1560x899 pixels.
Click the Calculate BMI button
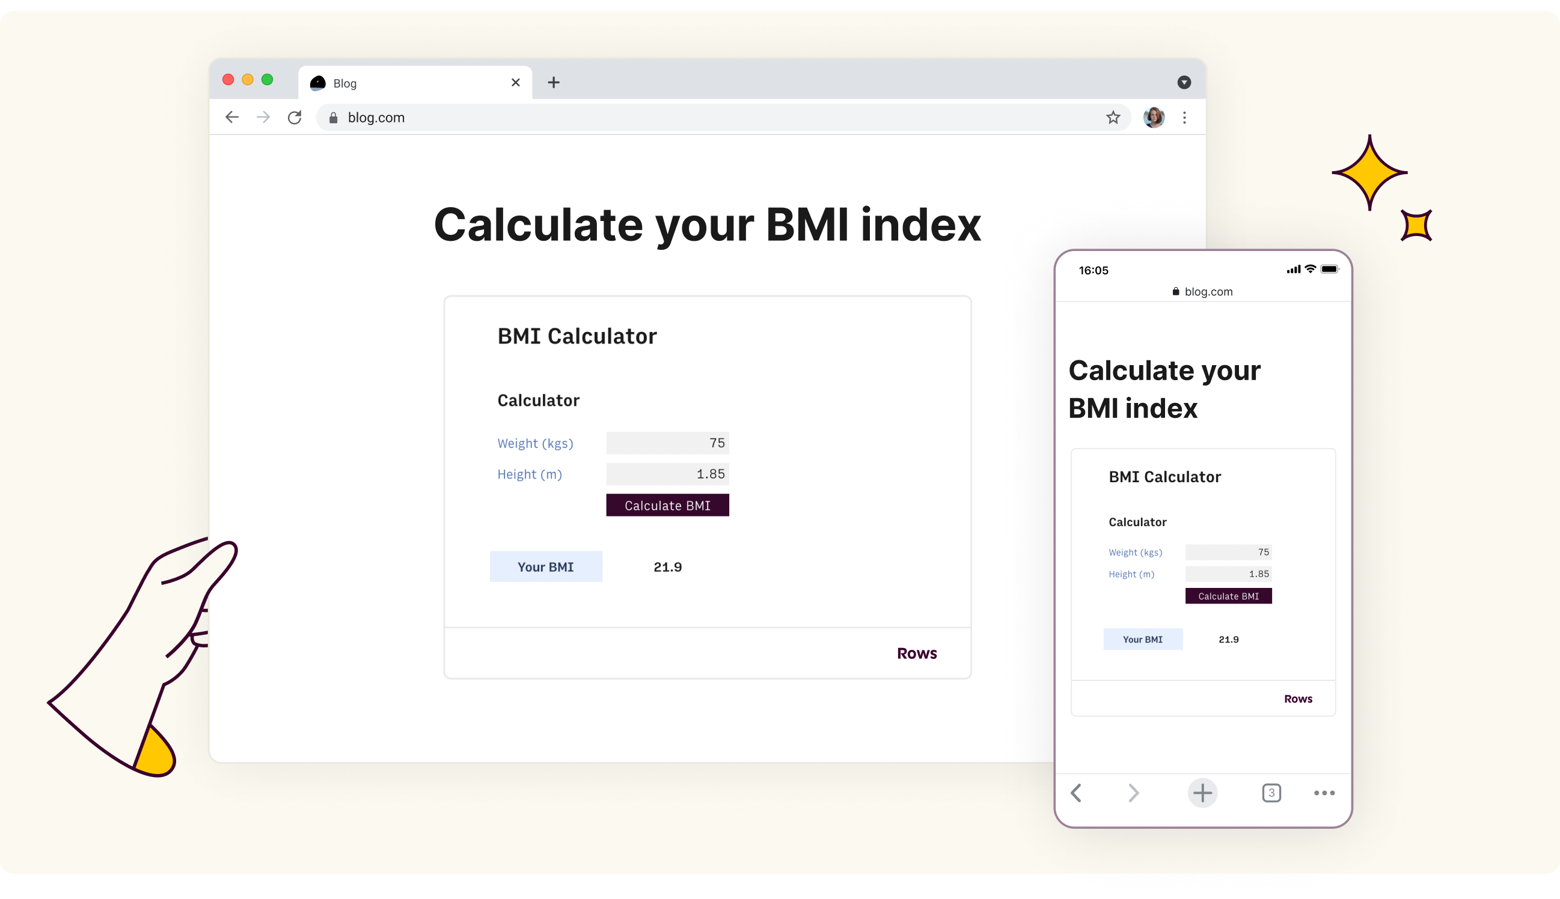coord(667,504)
